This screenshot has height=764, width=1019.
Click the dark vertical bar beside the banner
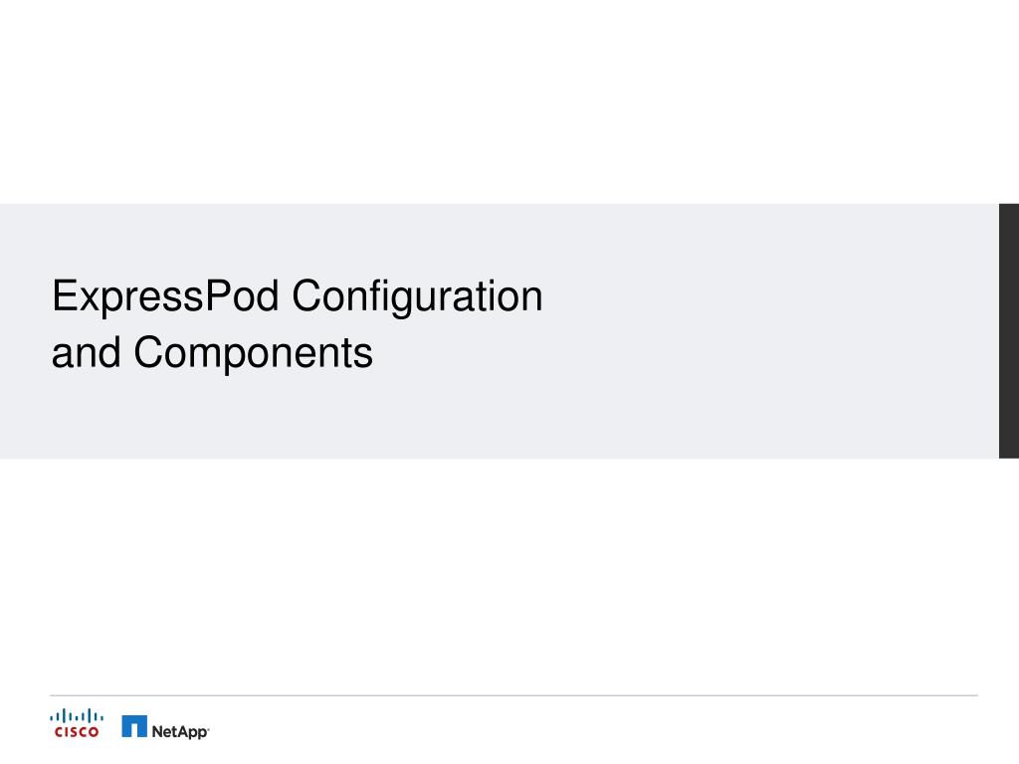1008,330
